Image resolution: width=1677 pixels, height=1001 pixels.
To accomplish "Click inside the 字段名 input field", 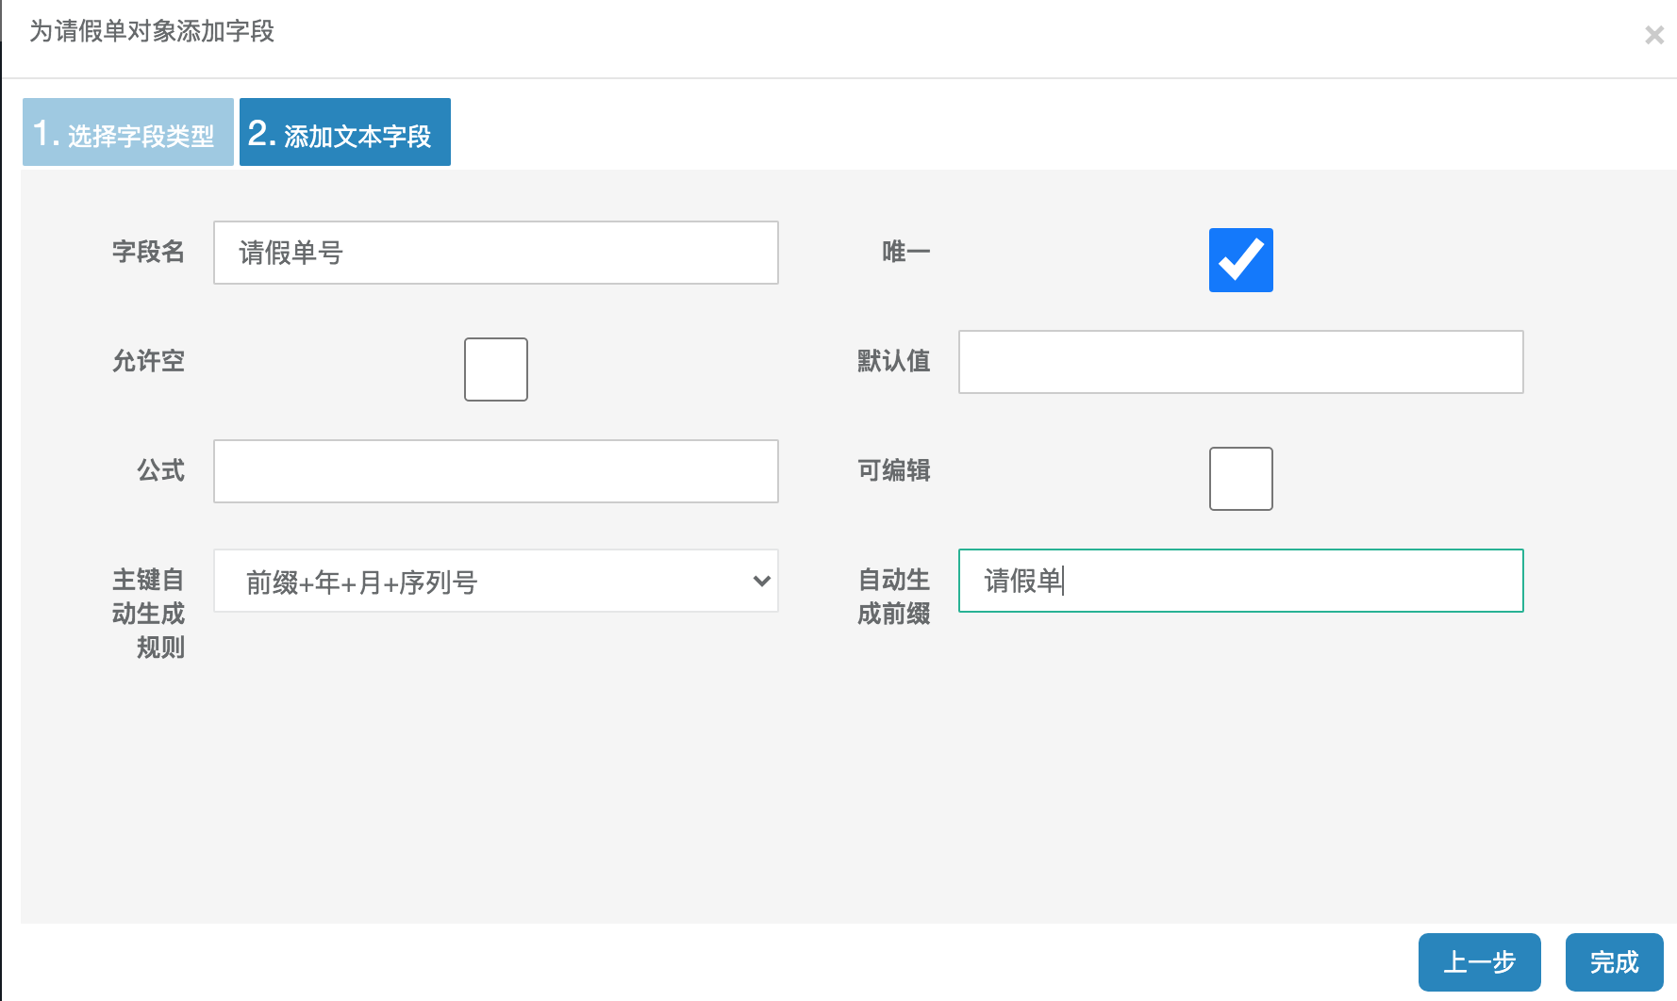I will click(495, 252).
